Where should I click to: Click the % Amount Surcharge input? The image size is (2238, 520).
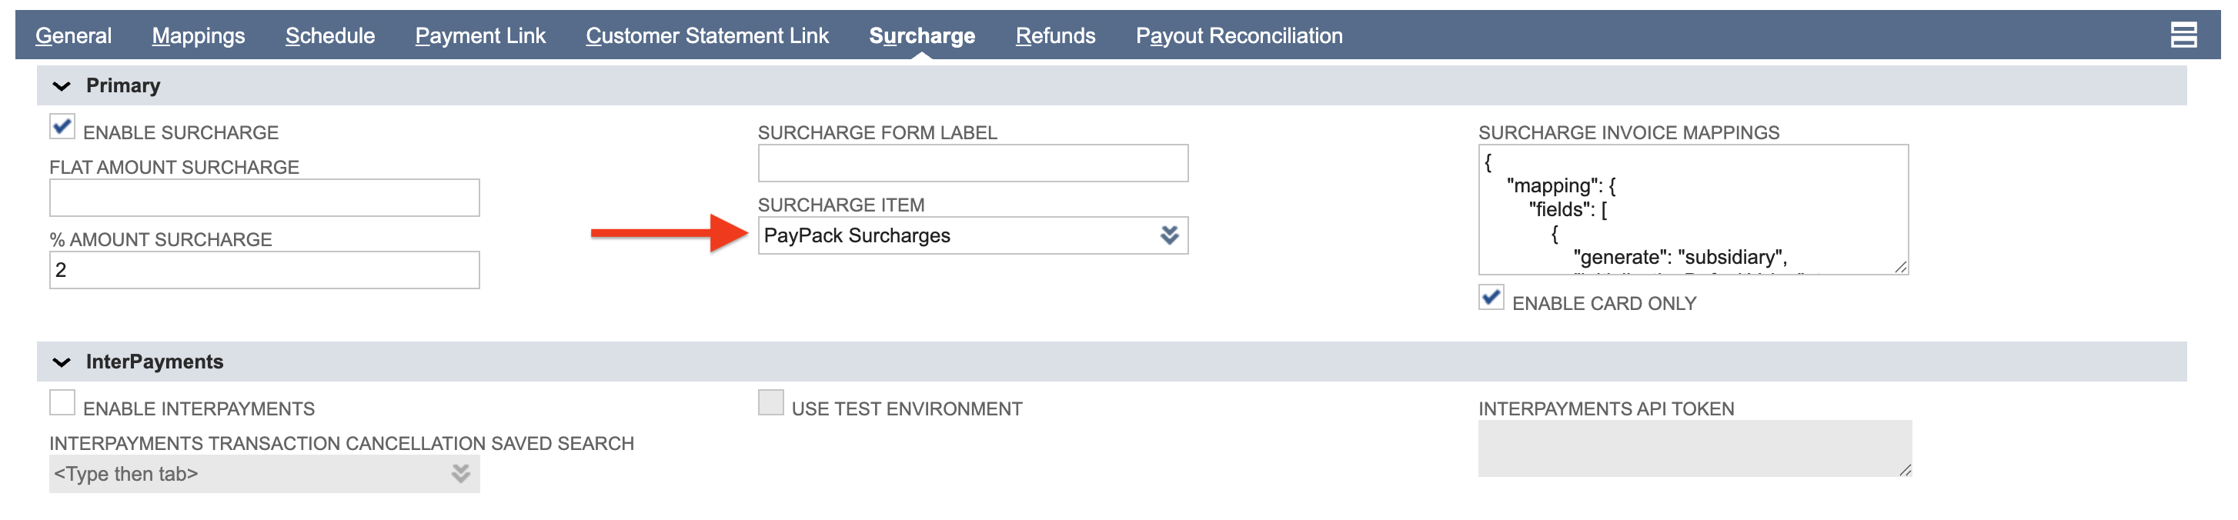click(264, 270)
